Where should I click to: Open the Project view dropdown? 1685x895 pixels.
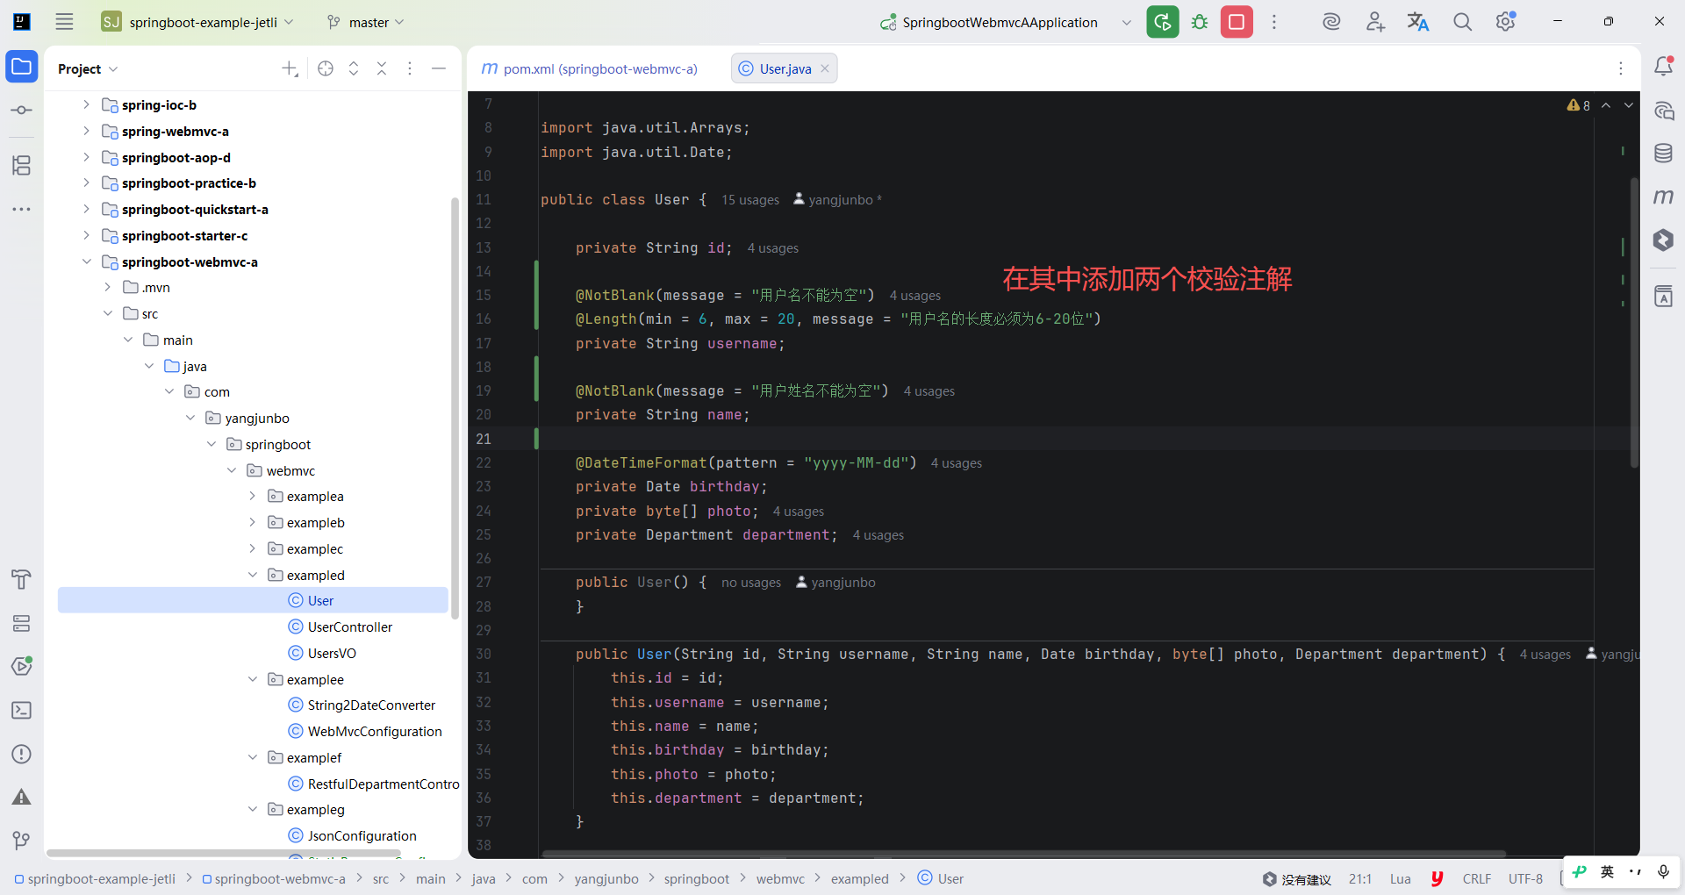[x=88, y=68]
